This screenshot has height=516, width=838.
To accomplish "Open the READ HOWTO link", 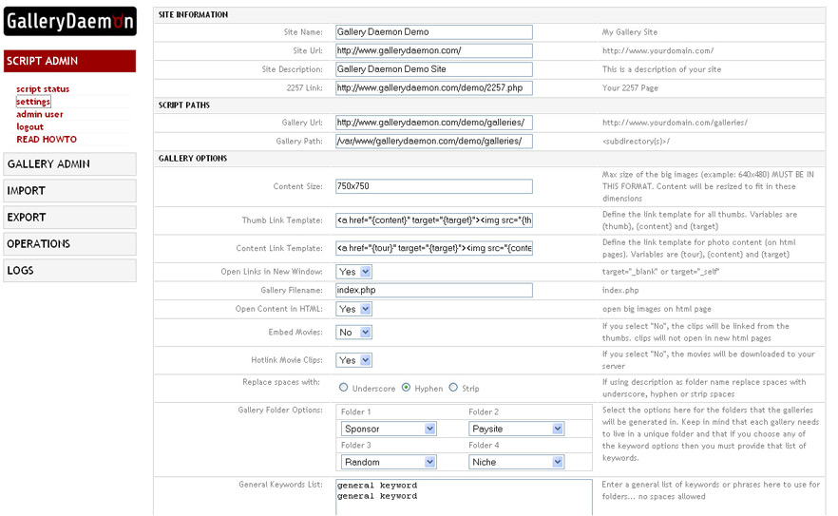I will click(x=47, y=139).
